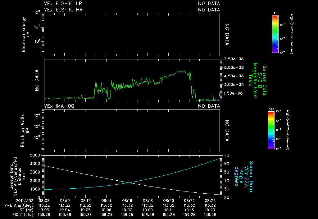Click the '08:18' time tick label
Image resolution: width=318 pixels, height=219 pixels.
[148, 201]
